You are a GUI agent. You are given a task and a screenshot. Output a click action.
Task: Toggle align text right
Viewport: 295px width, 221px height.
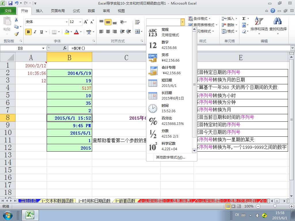tap(115, 32)
